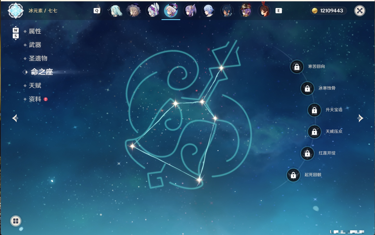Image resolution: width=375 pixels, height=235 pixels.
Task: Open the locked 天威压众 constellation node
Action: 314,132
